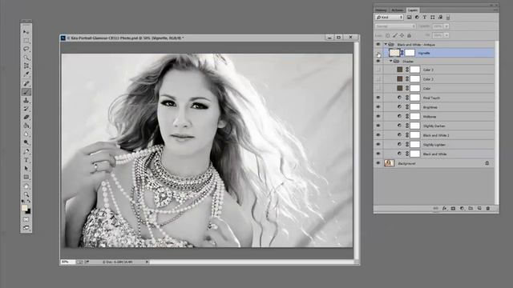
Task: Hide the Brightness layer
Action: 378,107
